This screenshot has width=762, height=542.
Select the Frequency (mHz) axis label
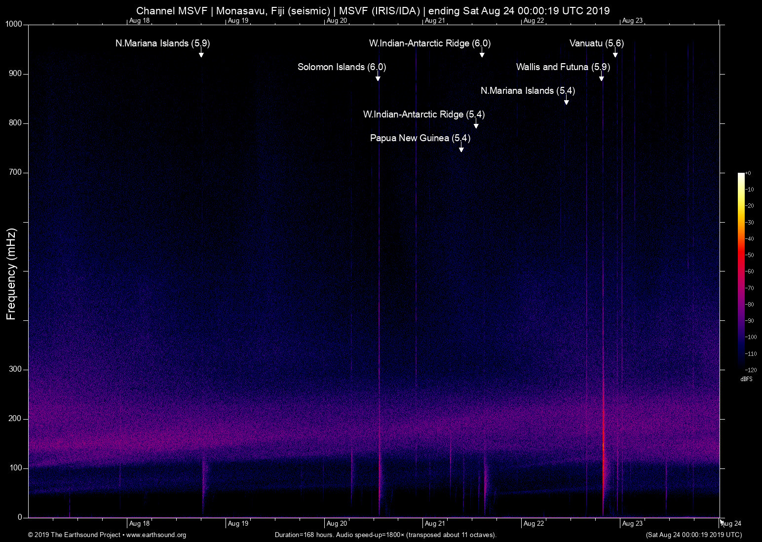(11, 274)
